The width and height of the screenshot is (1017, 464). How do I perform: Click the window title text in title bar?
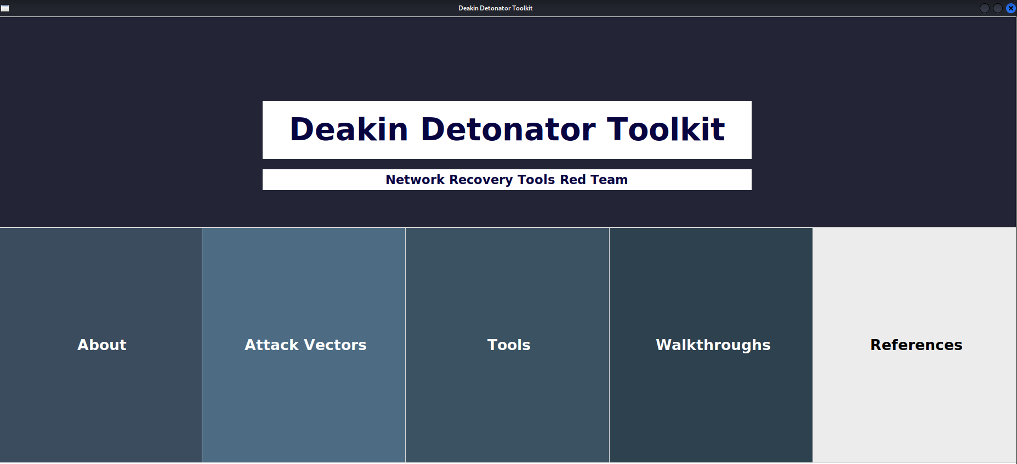496,8
